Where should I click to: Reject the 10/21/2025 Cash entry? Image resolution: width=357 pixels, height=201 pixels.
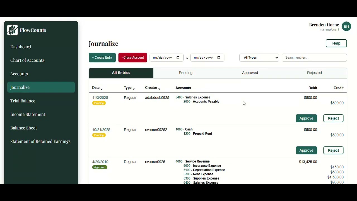333,150
